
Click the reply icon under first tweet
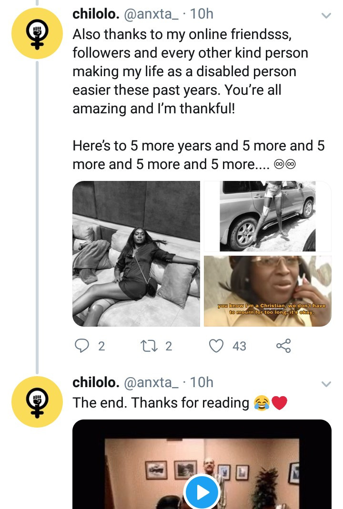point(82,346)
